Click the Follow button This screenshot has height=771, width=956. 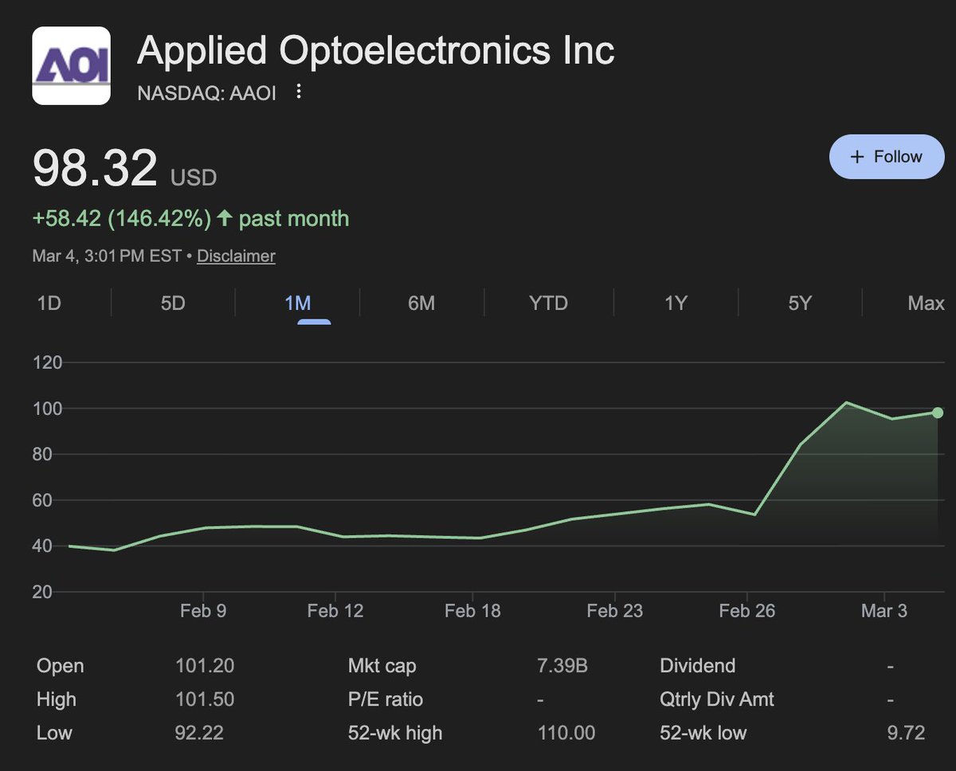(887, 157)
